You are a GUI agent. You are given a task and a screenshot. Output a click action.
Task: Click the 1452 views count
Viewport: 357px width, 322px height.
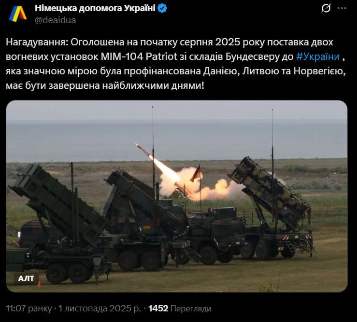coord(158,308)
